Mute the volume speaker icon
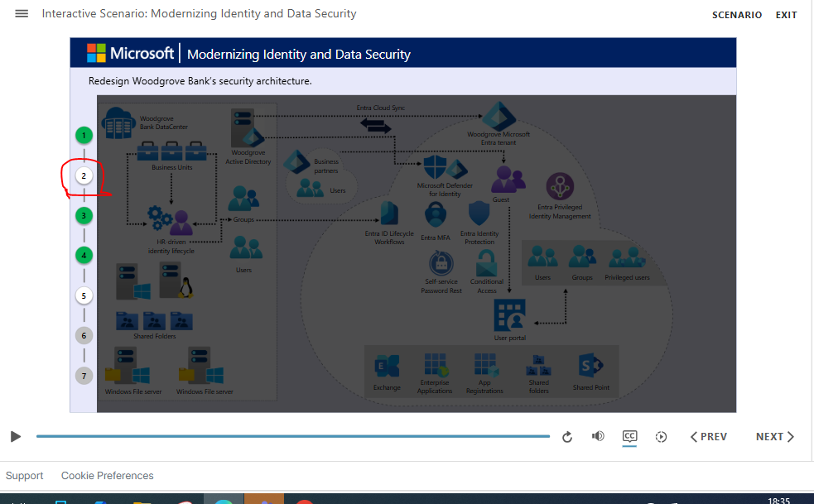The height and width of the screenshot is (504, 814). tap(598, 436)
